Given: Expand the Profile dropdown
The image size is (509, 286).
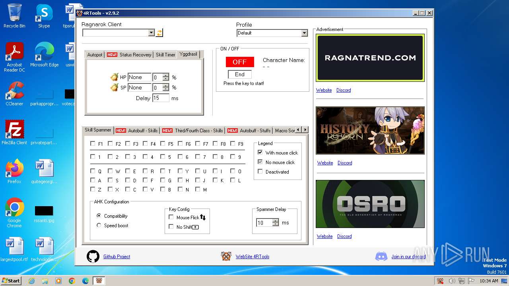Looking at the screenshot, I should pos(304,33).
